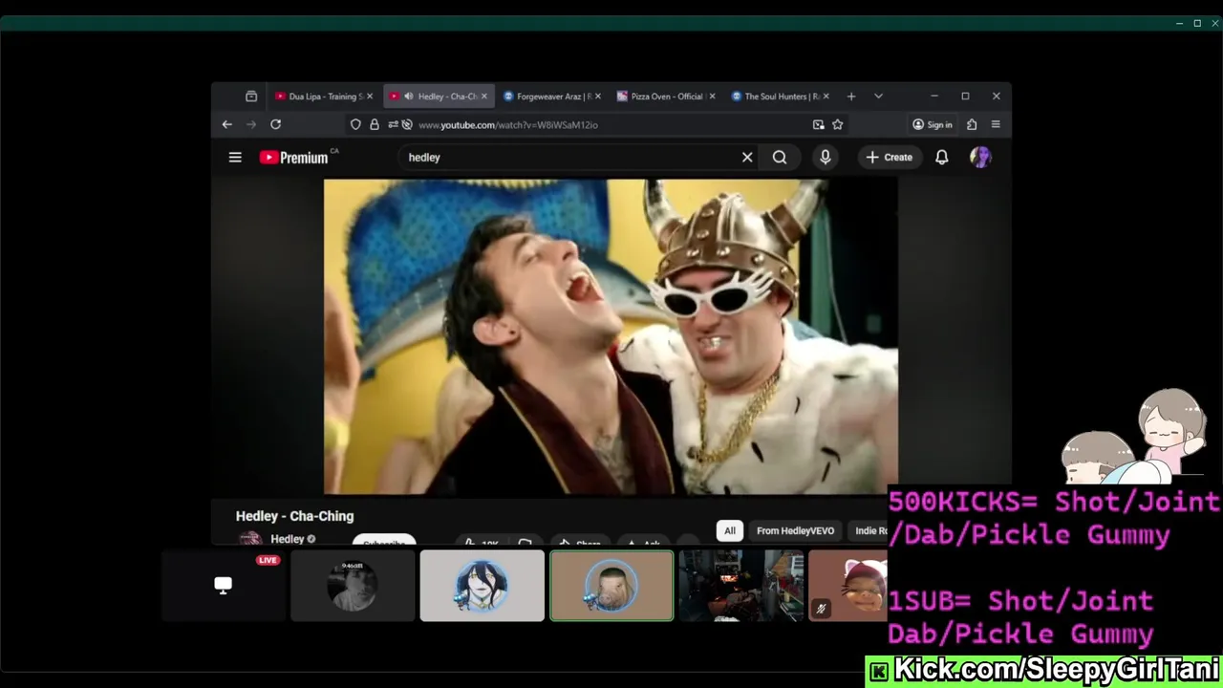This screenshot has width=1223, height=688.
Task: Go back with browser back arrow
Action: (227, 124)
